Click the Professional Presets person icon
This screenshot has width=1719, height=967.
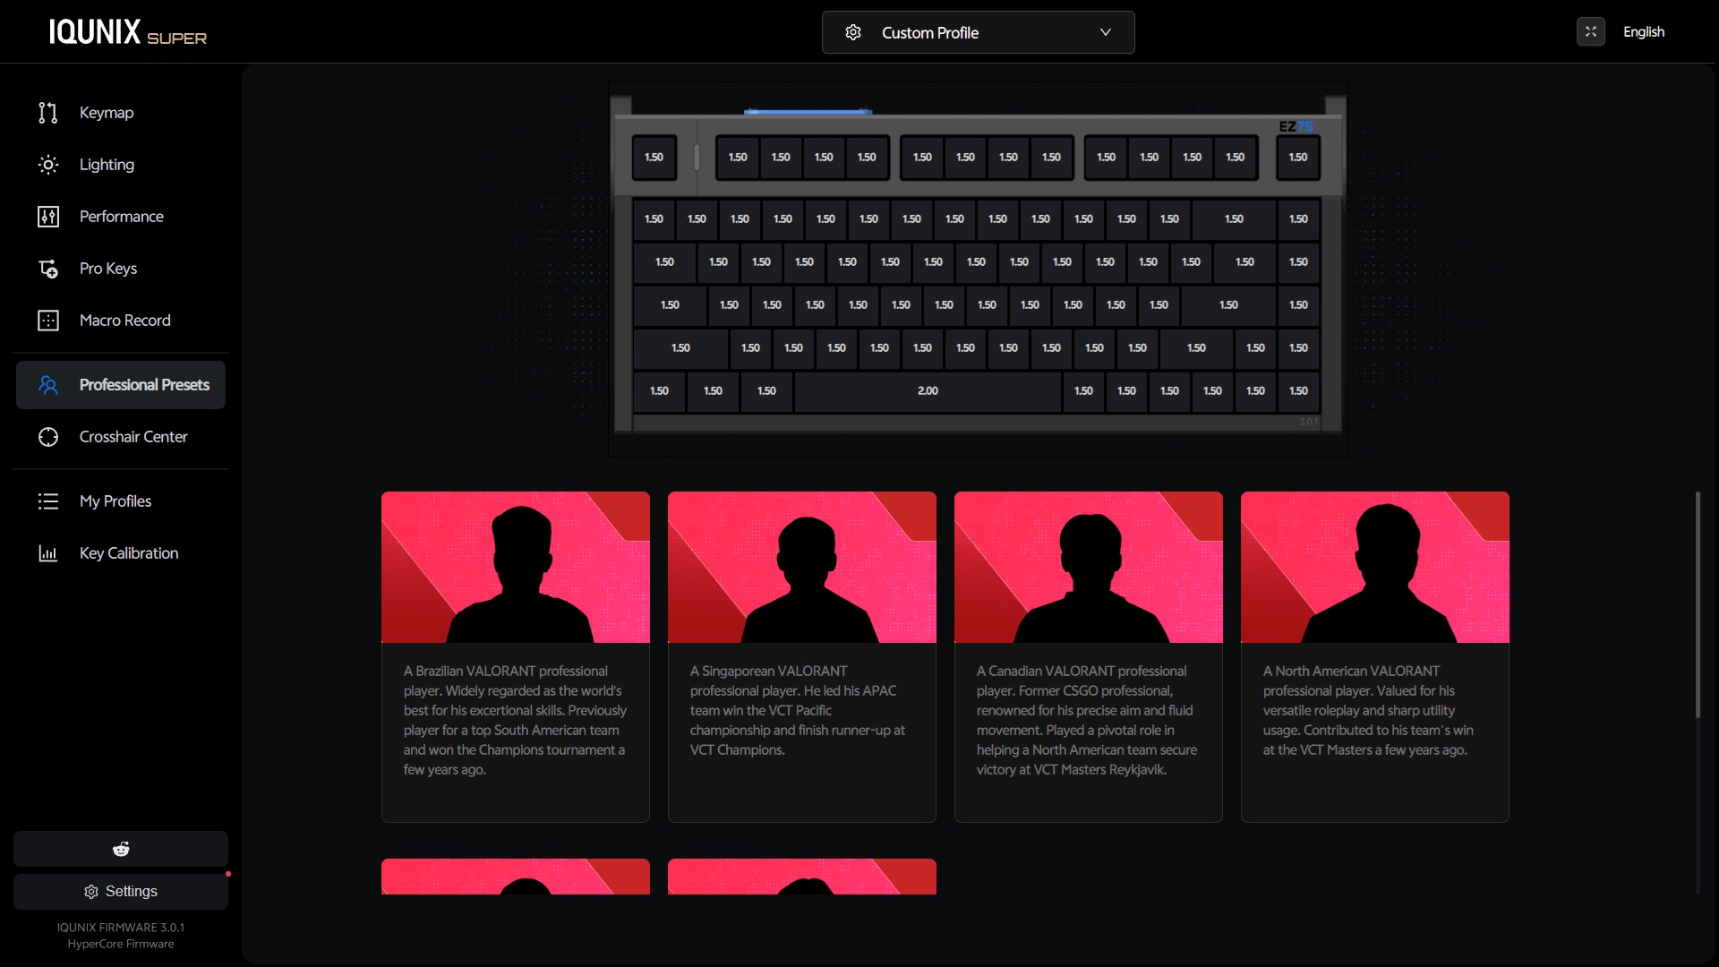click(48, 385)
